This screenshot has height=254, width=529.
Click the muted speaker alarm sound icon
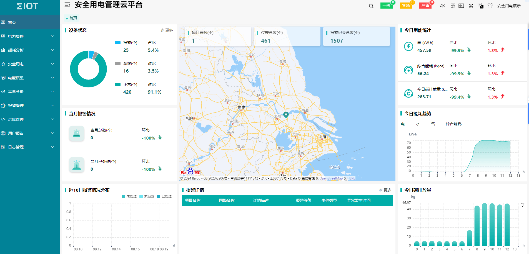click(x=442, y=6)
